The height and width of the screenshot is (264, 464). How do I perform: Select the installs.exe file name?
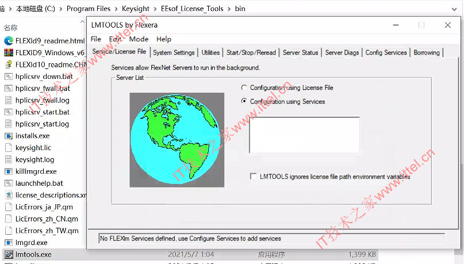32,136
